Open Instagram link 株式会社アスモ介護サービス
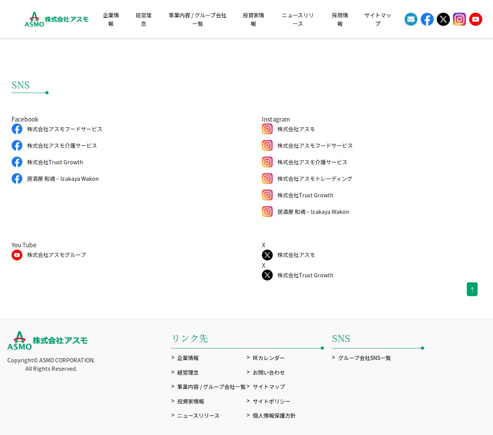 pos(312,162)
